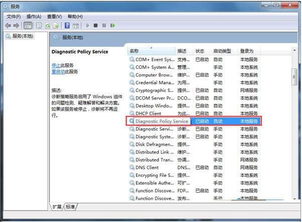The image size is (302, 222).
Task: Toggle the show/hide action pane icon
Action: (x=76, y=26)
